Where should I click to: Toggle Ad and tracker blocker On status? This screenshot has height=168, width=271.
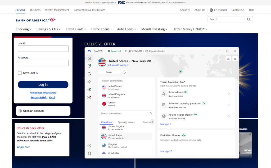[196, 114]
